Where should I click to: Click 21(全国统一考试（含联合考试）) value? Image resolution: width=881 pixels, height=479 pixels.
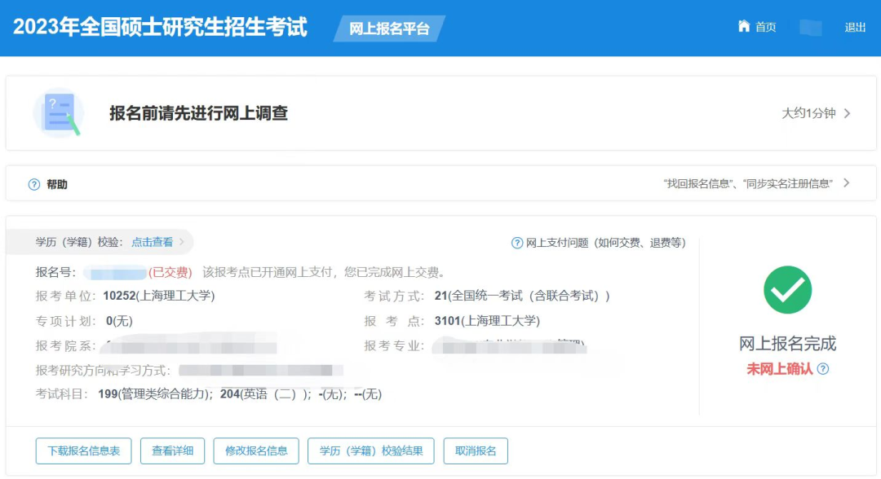[522, 296]
